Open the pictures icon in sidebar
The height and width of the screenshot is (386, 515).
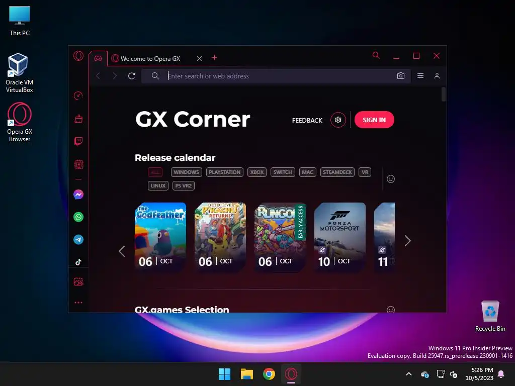[x=78, y=281]
